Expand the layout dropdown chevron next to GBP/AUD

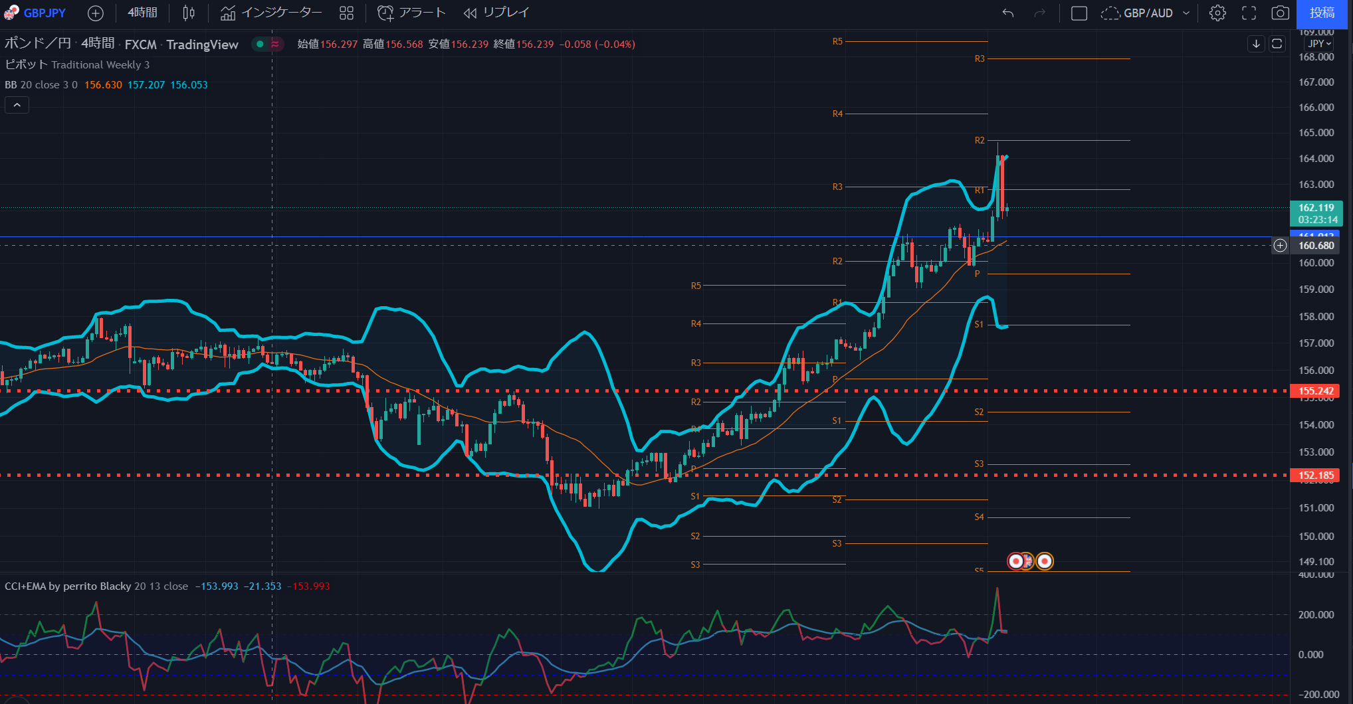click(x=1186, y=13)
